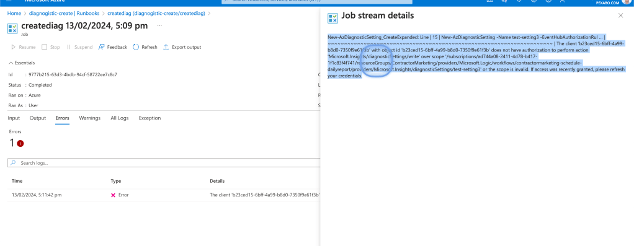Click the creatediag 13/02/2024, 5:09 pm title
Screen dimensions: 634x246
84,26
